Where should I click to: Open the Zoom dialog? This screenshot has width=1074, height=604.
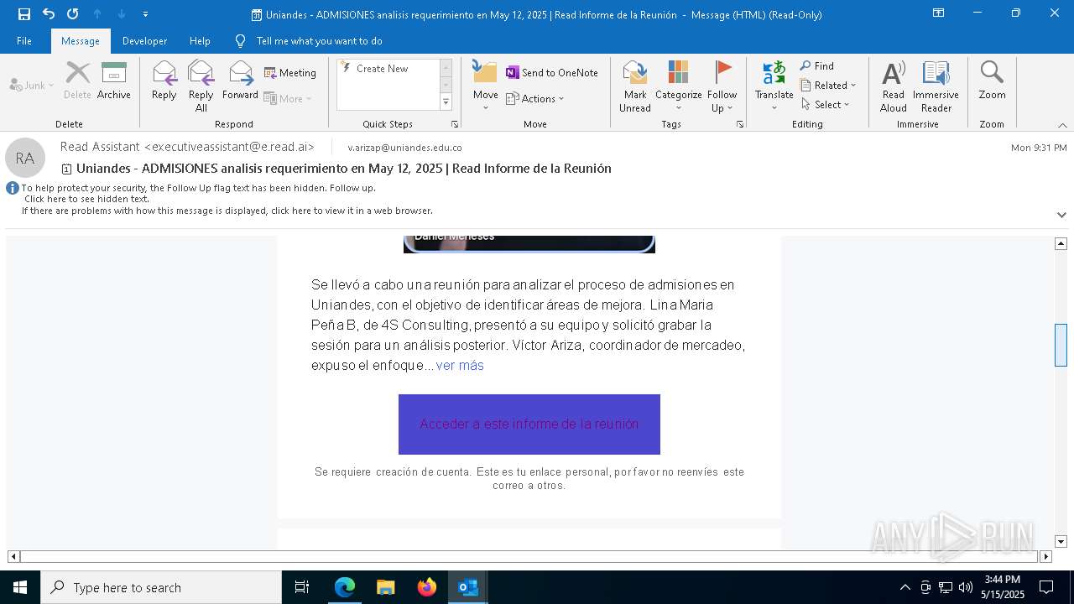tap(992, 81)
